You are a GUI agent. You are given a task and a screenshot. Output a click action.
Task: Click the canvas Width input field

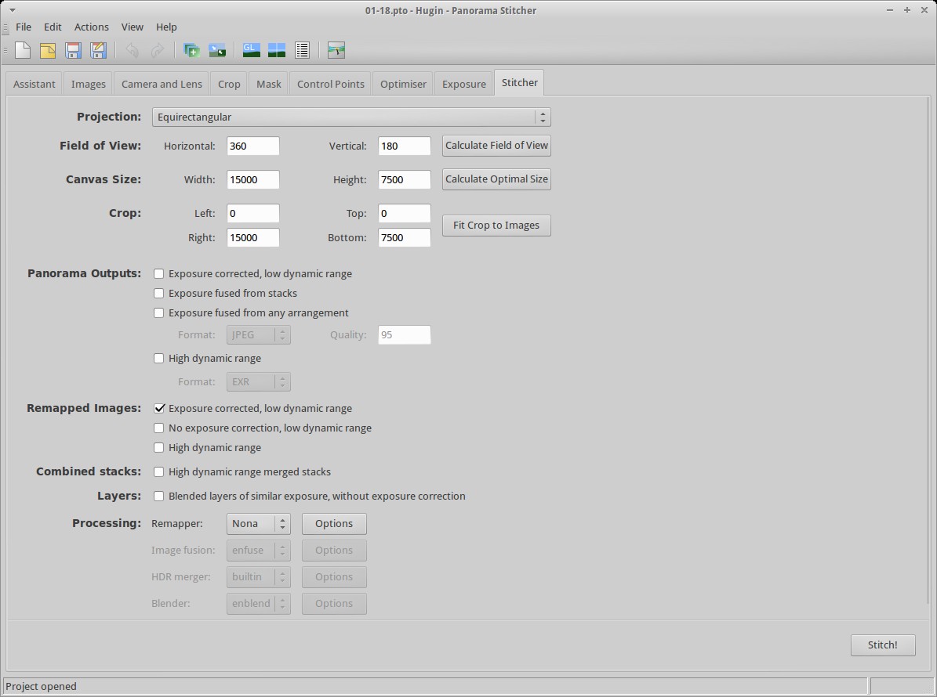pyautogui.click(x=252, y=179)
